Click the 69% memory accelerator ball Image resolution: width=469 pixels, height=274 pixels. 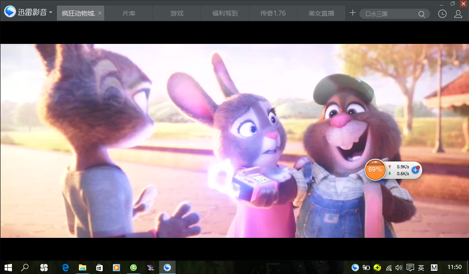(375, 170)
